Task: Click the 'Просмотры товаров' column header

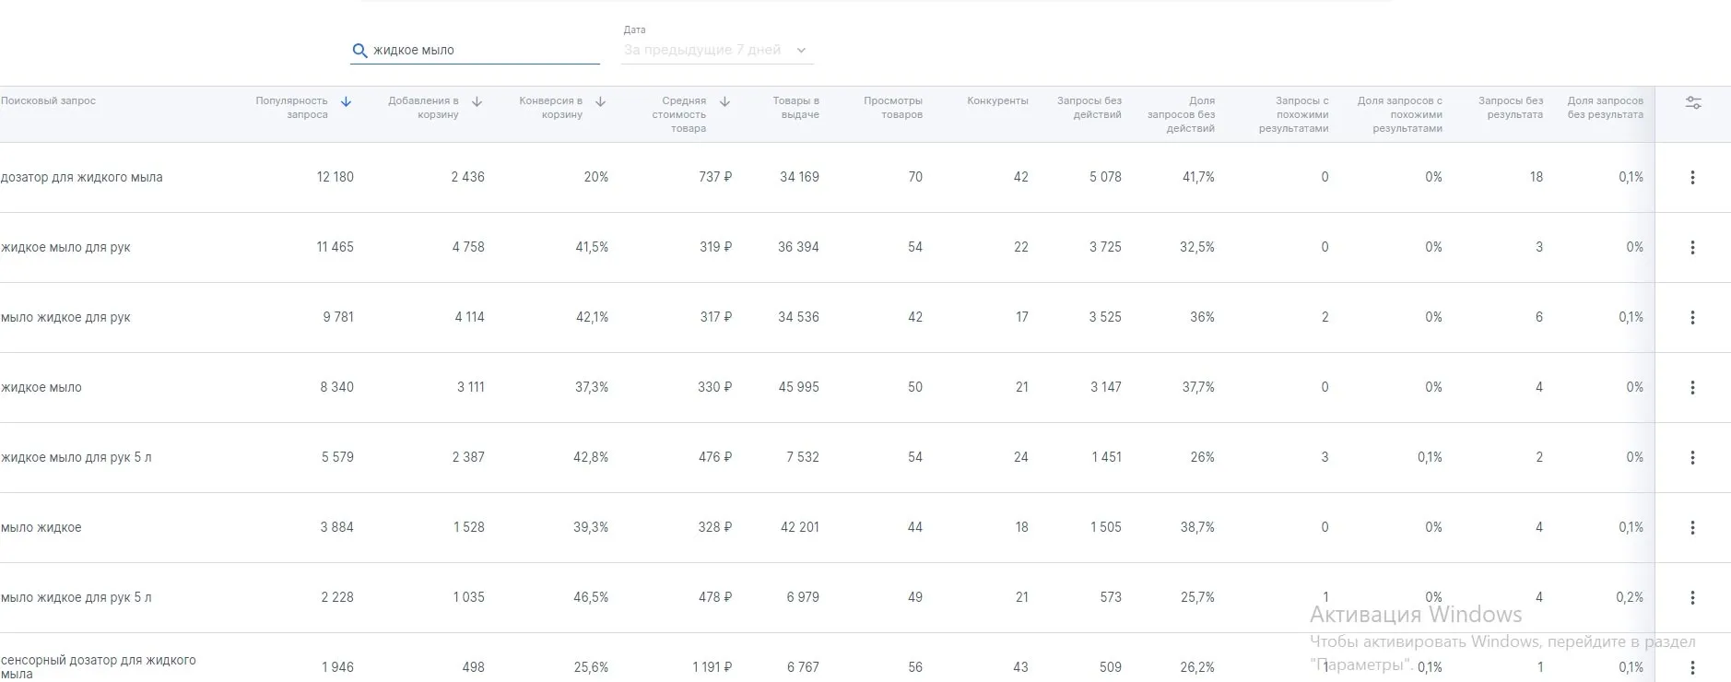Action: pos(892,108)
